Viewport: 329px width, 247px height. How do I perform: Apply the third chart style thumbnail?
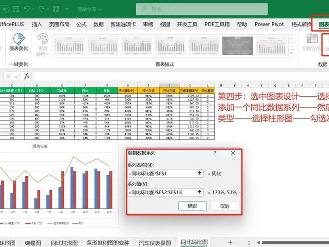click(x=137, y=46)
